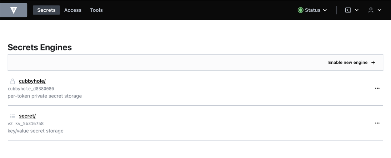Click the list icon beside secret/
The height and width of the screenshot is (158, 391).
point(12,116)
